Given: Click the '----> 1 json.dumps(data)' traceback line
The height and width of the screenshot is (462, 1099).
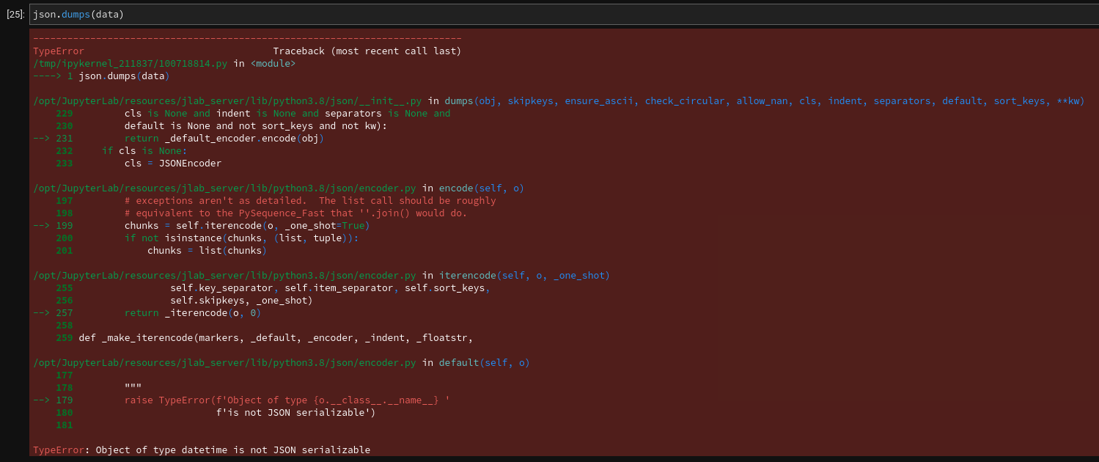Looking at the screenshot, I should coord(101,76).
